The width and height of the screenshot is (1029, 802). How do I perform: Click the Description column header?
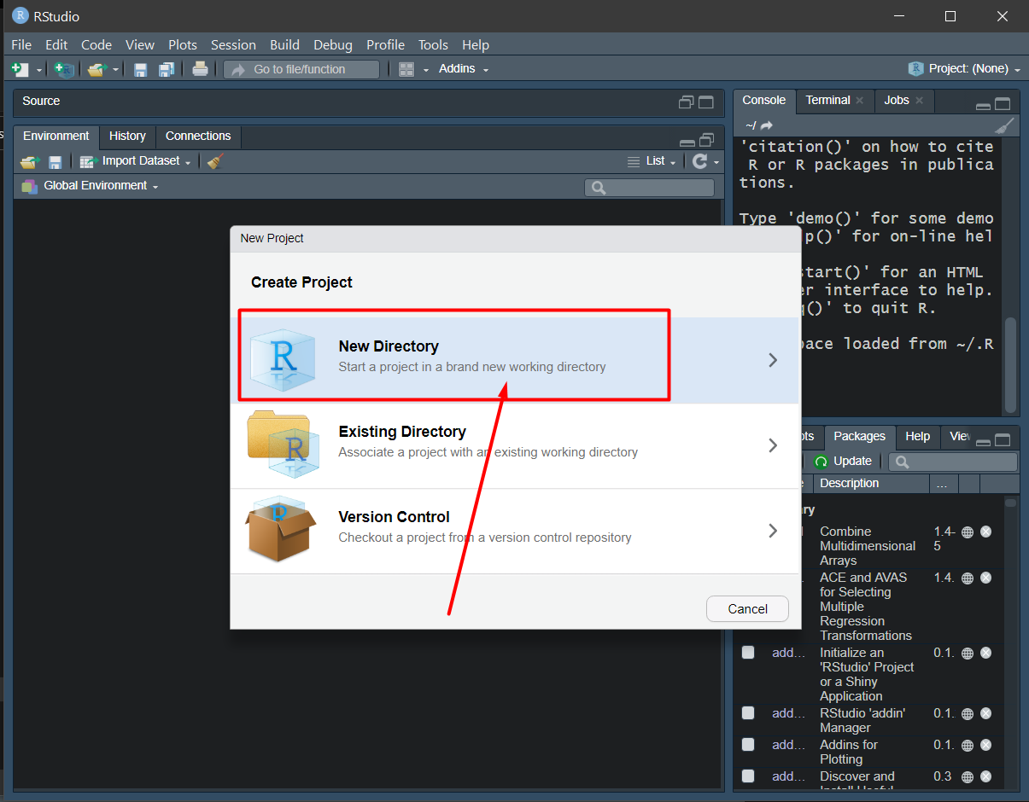click(871, 483)
